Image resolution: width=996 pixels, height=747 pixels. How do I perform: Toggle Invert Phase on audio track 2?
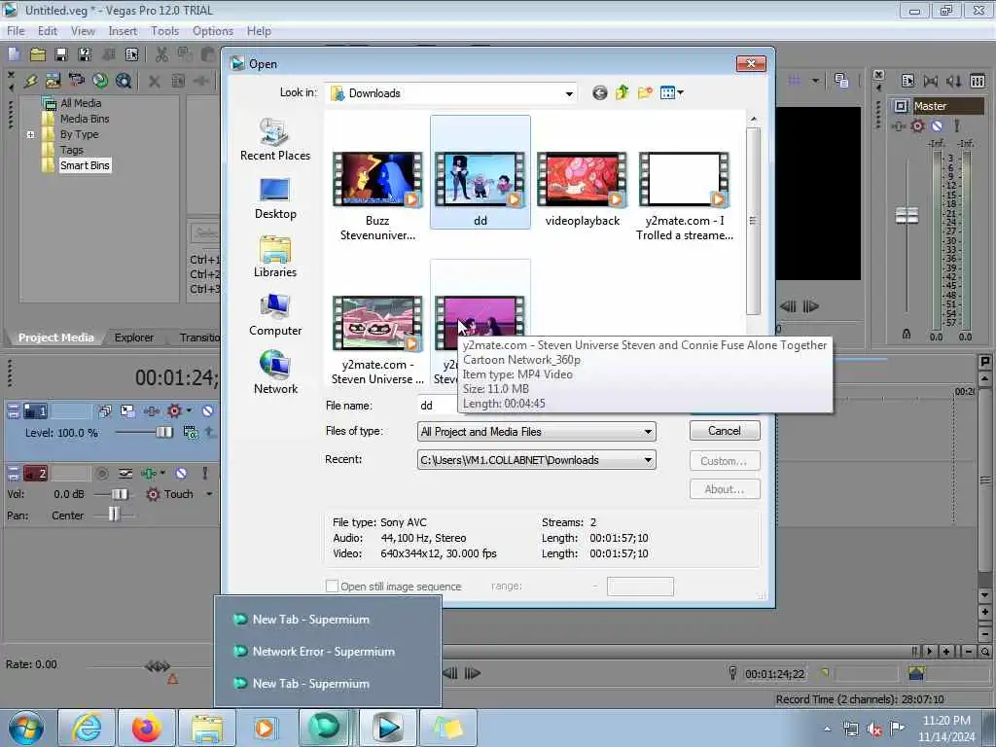(x=125, y=474)
